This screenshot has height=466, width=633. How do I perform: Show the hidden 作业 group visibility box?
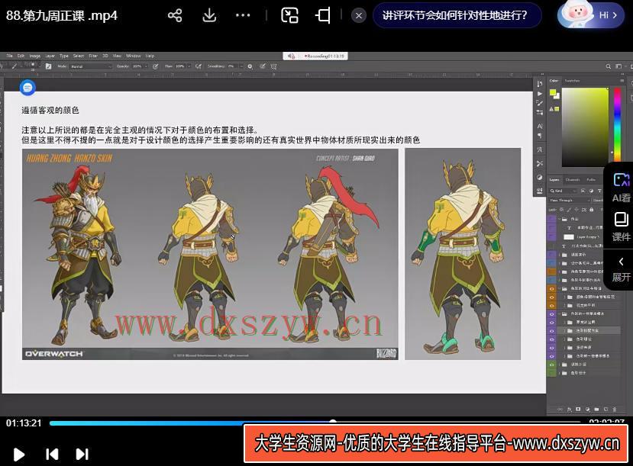tap(551, 219)
